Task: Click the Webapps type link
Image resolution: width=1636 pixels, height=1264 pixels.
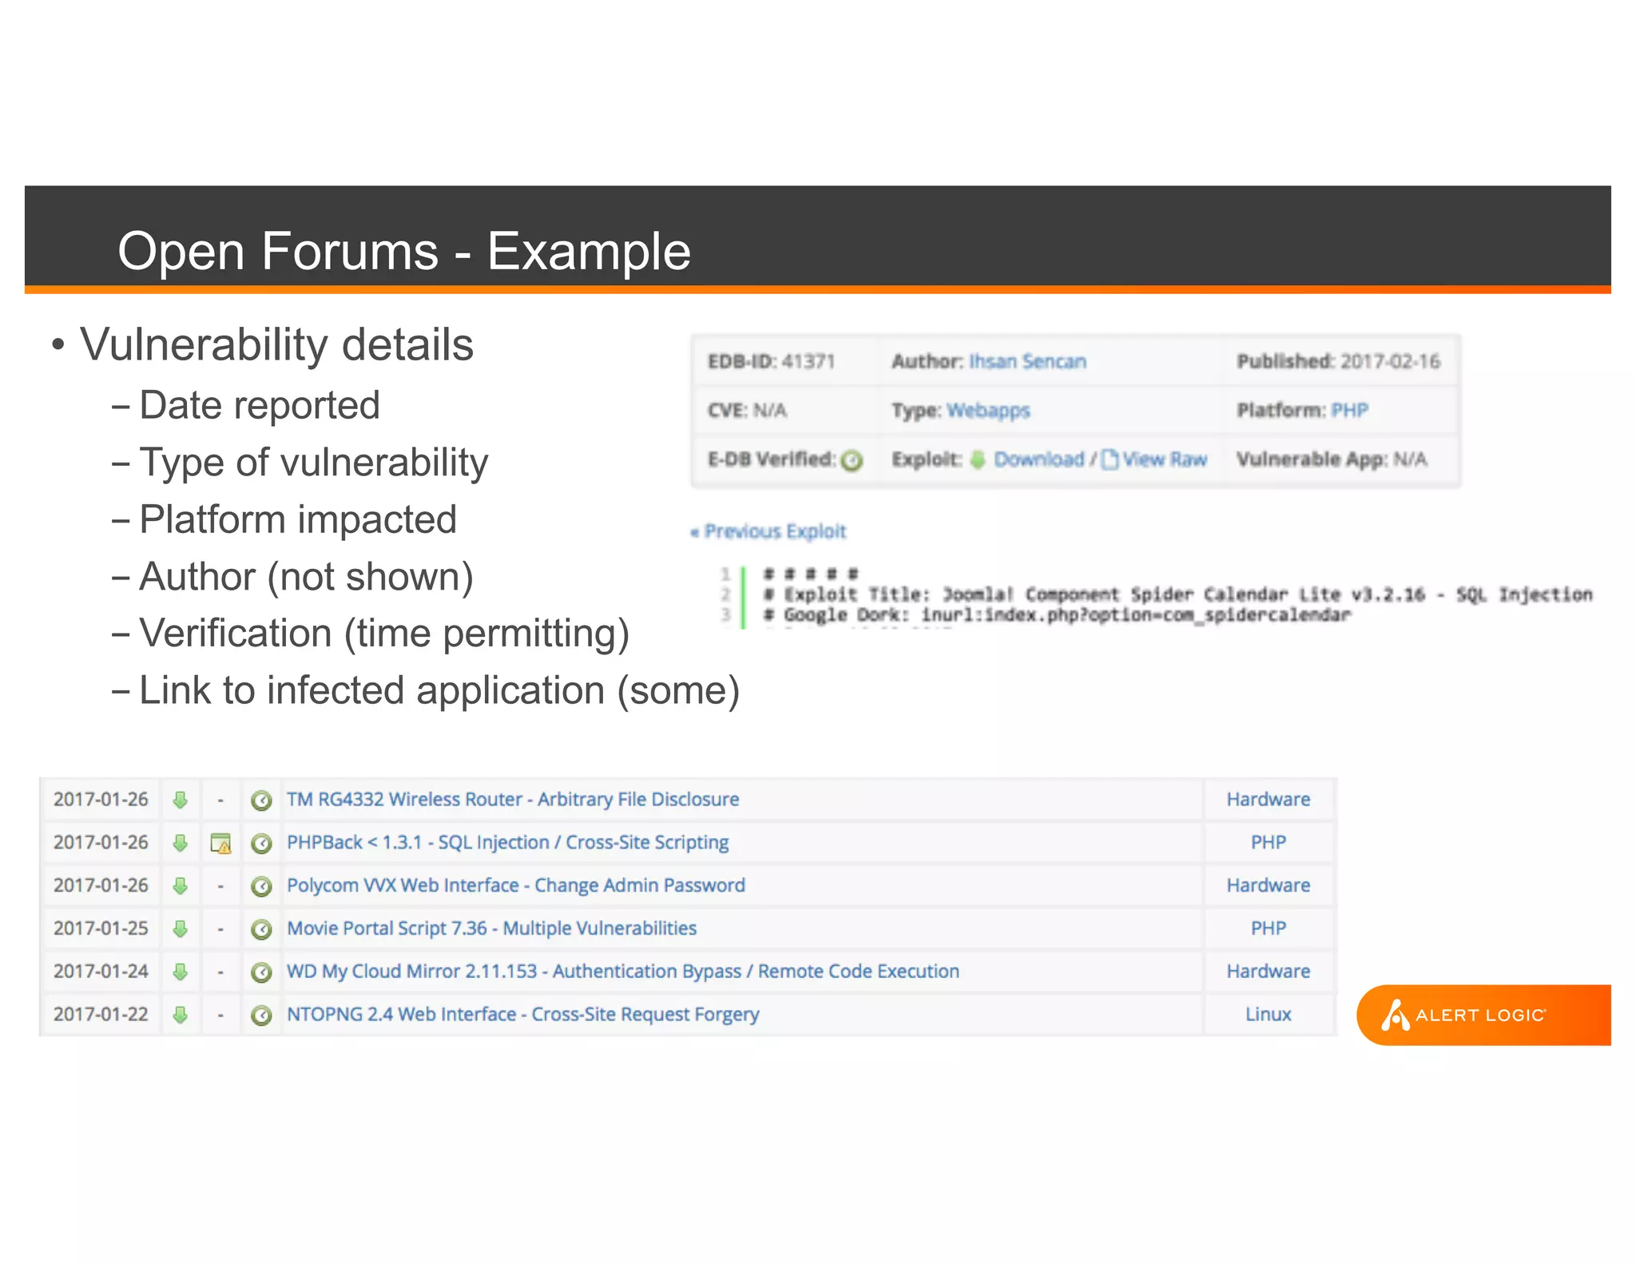Action: (x=988, y=411)
